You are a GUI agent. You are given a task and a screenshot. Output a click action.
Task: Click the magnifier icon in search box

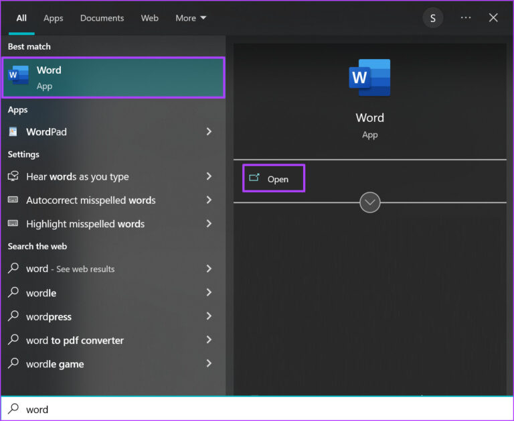click(13, 409)
